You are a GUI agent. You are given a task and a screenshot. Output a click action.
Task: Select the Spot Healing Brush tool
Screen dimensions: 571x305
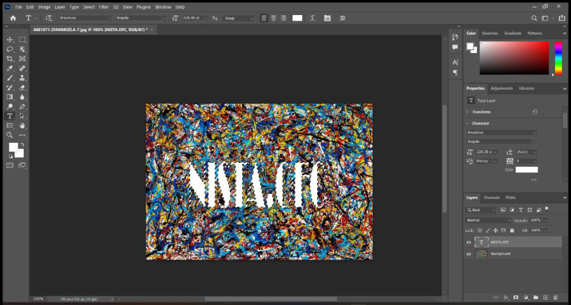tap(22, 68)
